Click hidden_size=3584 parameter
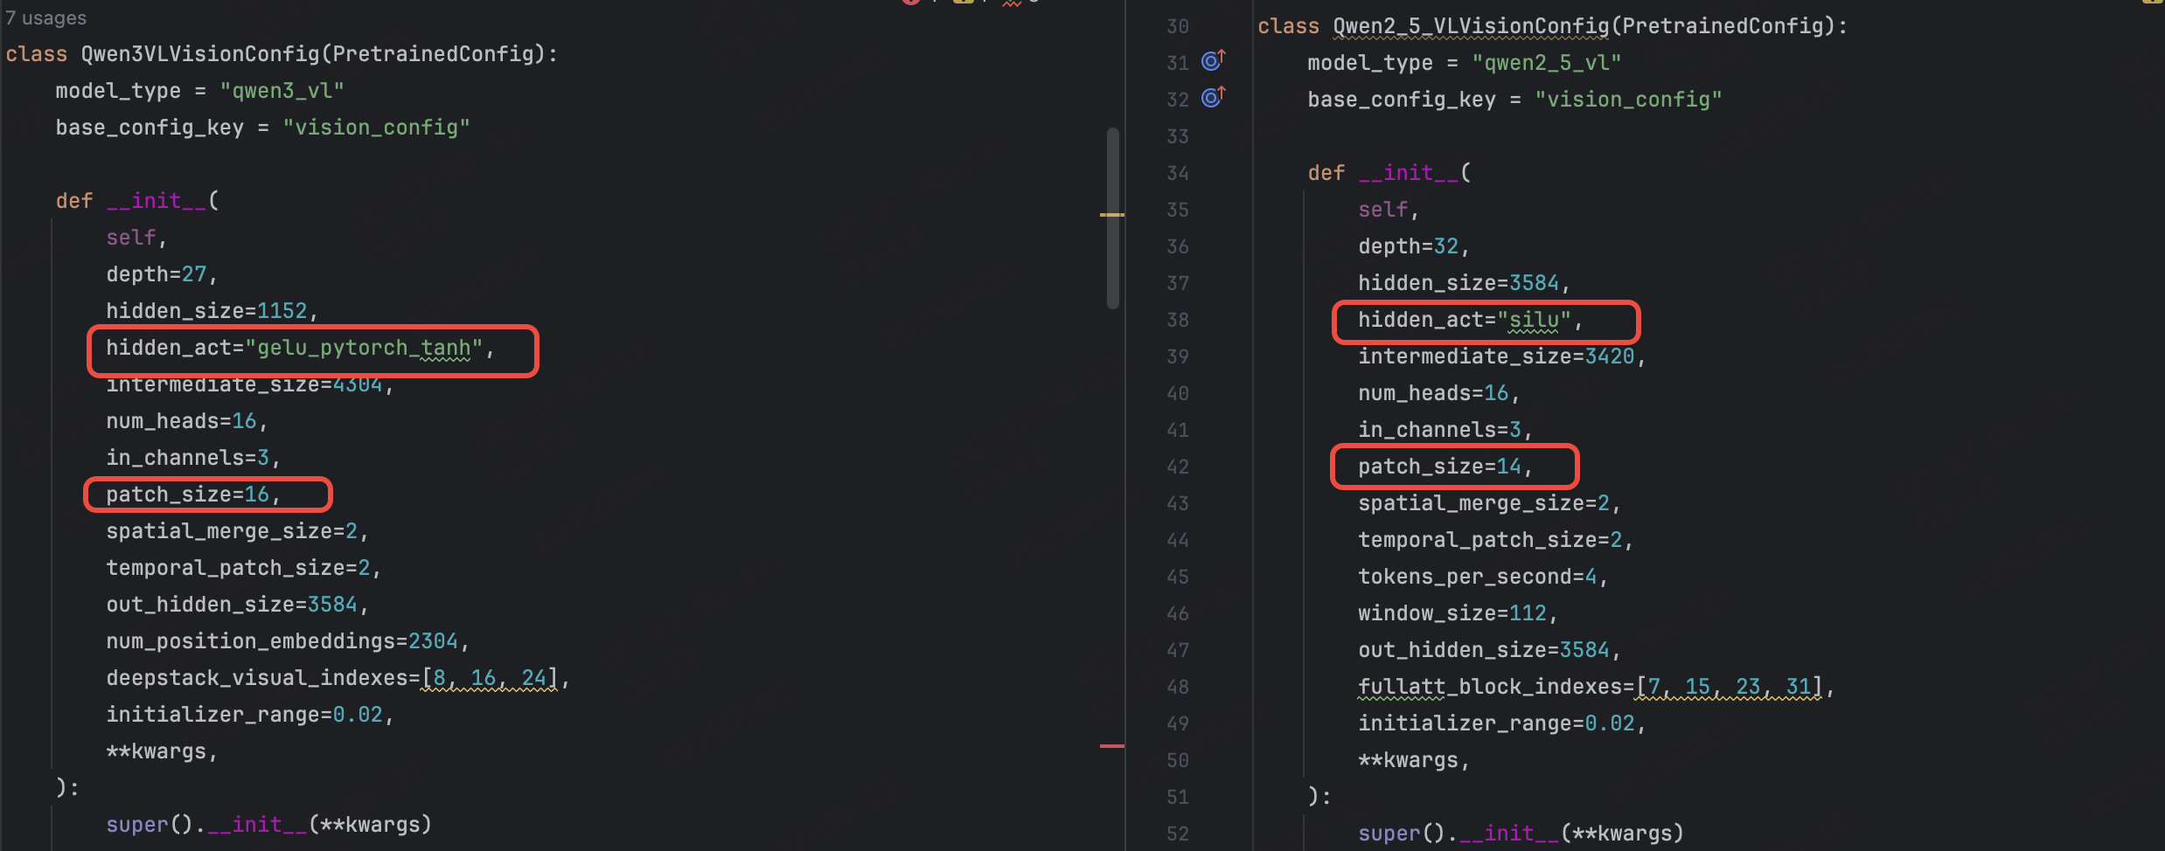 click(1458, 283)
